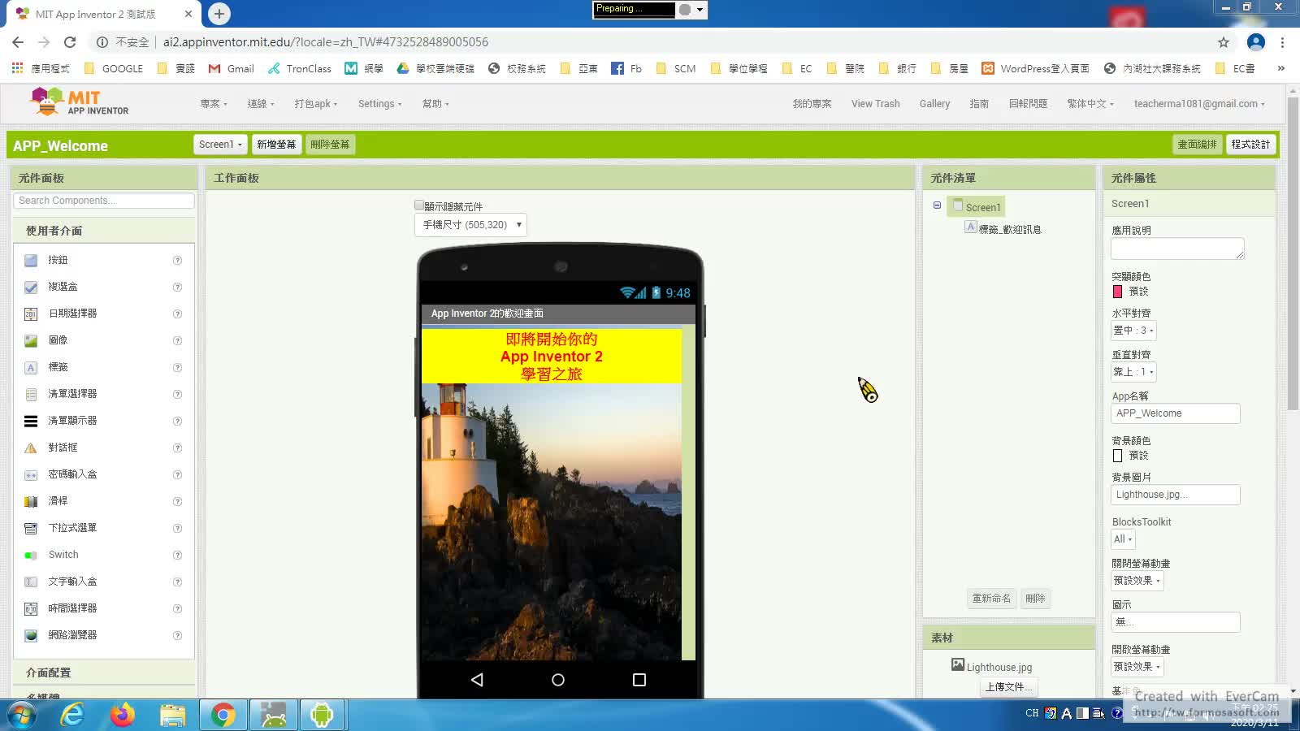Open help for the 按鈕 component
Screen dimensions: 1300x731
[177, 261]
